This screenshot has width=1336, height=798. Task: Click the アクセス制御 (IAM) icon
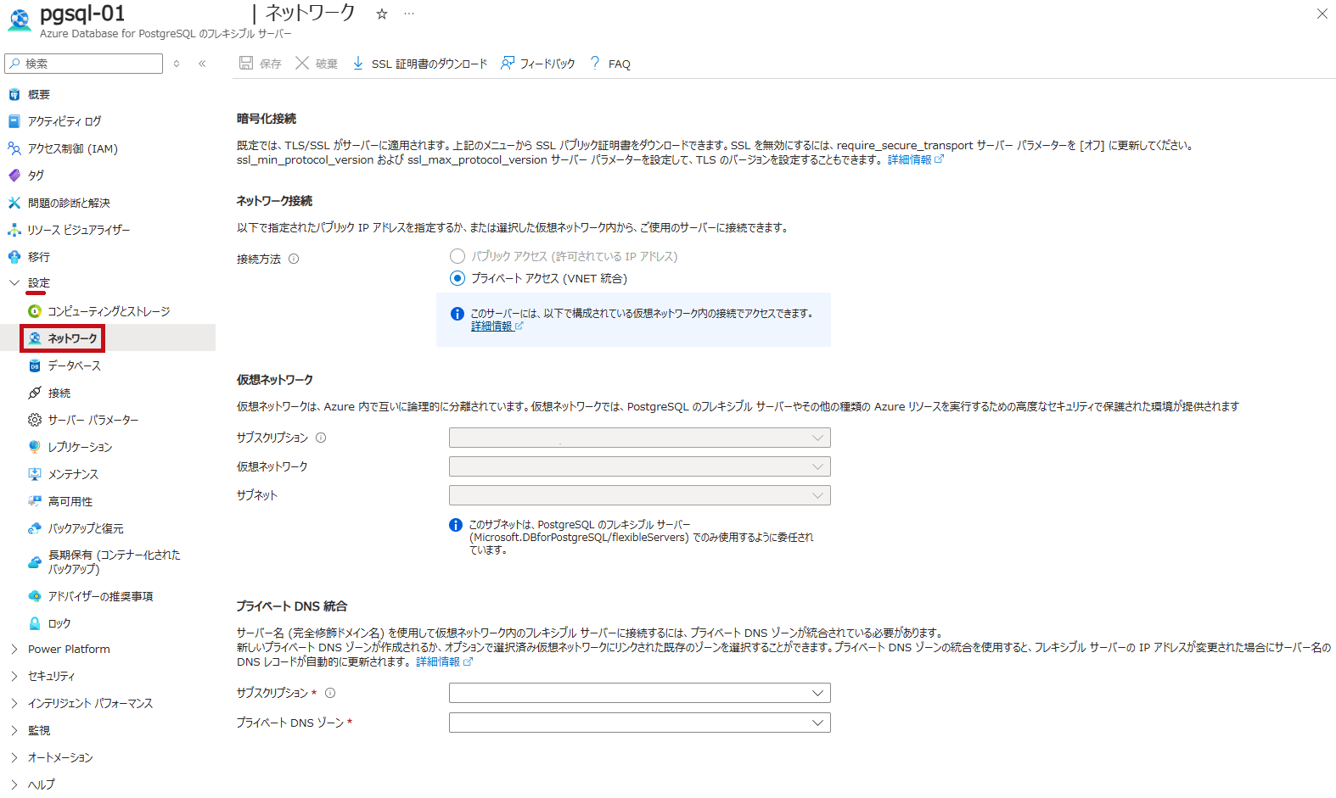click(x=14, y=148)
